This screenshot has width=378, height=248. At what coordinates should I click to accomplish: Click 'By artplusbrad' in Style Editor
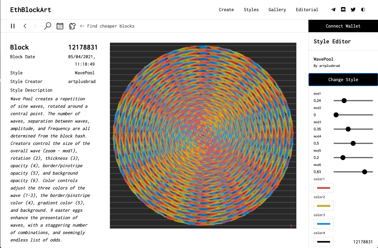327,66
